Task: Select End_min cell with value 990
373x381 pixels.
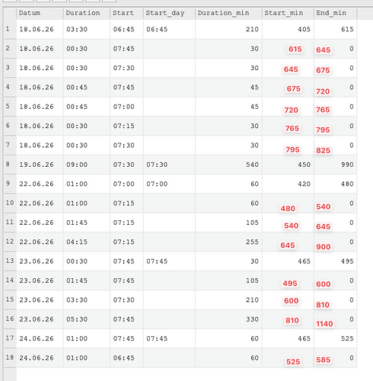Action: pyautogui.click(x=336, y=165)
